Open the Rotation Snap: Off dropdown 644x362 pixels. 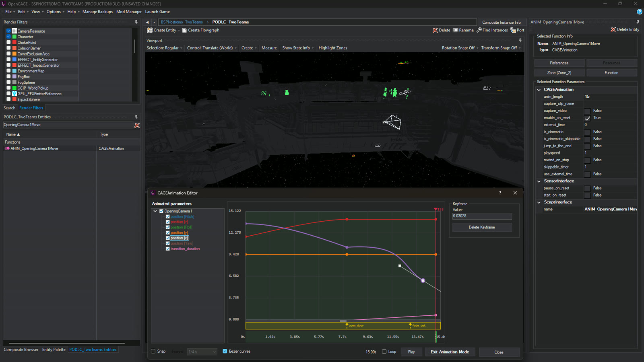point(460,48)
